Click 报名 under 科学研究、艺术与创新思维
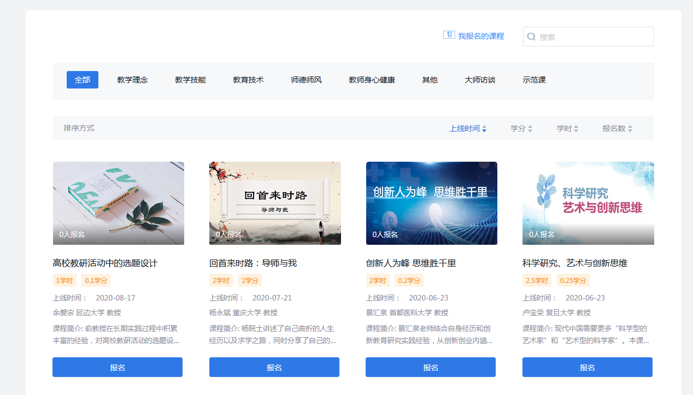 coord(588,367)
